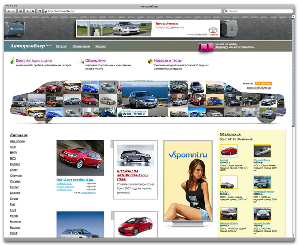This screenshot has height=245, width=299.
Task: Open the Volkswagen Pointer listing link
Action: tap(264, 191)
